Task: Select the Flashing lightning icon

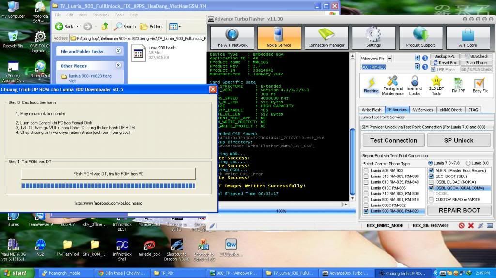Action: pos(371,85)
